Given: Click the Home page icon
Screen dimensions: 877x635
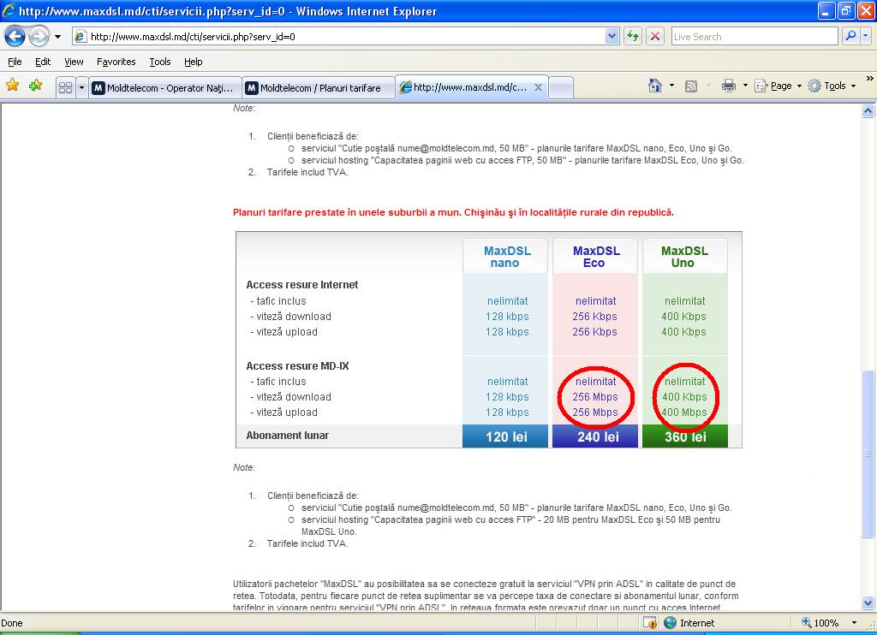Looking at the screenshot, I should [655, 86].
